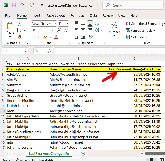Expand the font size dropdown
This screenshot has width=165, height=161.
(x=67, y=23)
